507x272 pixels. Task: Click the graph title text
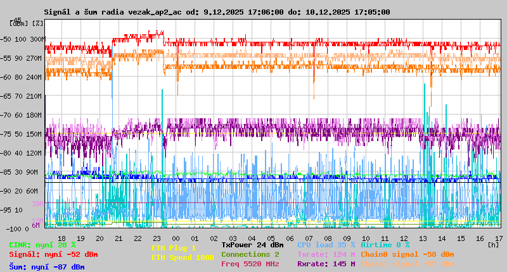point(217,12)
